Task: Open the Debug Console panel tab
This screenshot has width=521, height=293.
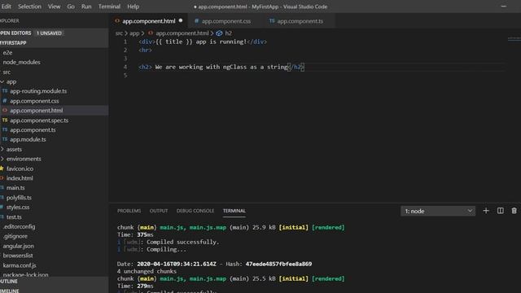Action: pyautogui.click(x=195, y=211)
